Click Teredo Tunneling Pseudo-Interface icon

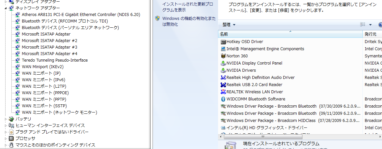point(18,60)
